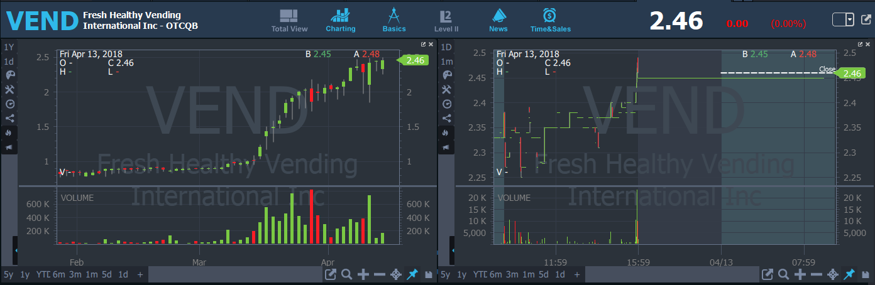Zoom in on the right chart
875x285 pixels.
pyautogui.click(x=800, y=274)
